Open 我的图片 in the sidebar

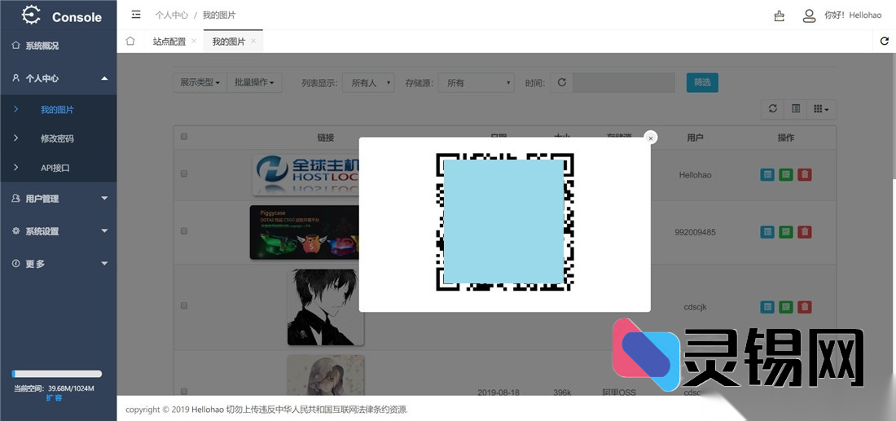[59, 110]
